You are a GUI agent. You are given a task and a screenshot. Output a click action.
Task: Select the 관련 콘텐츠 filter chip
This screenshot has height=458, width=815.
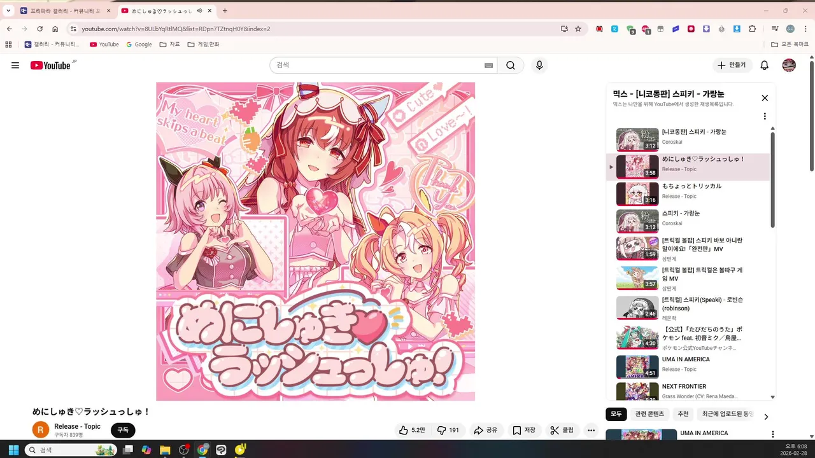coord(649,414)
